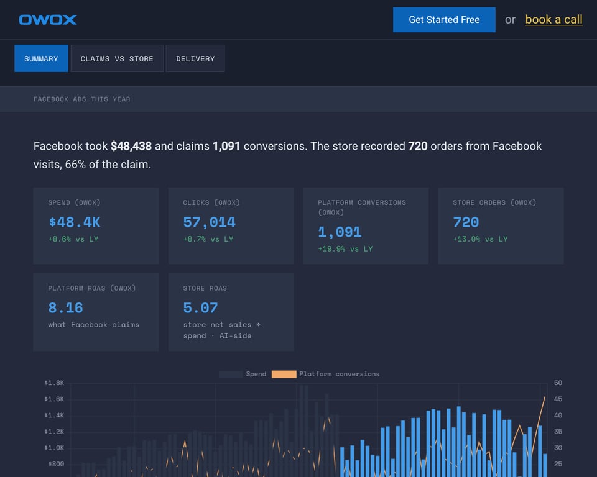The height and width of the screenshot is (477, 597).
Task: Click the Store ROAS value 5.07
Action: coord(201,307)
